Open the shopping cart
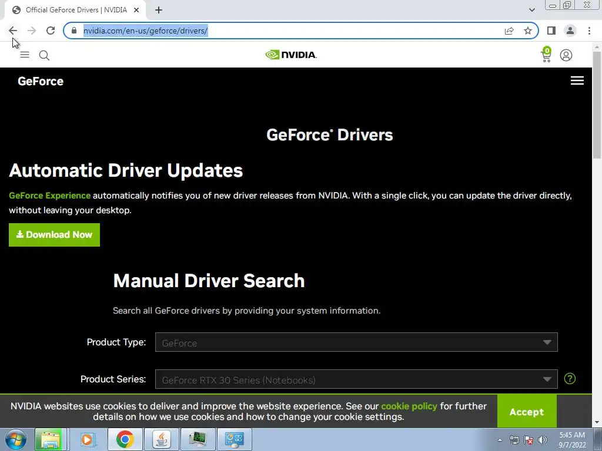 (546, 55)
